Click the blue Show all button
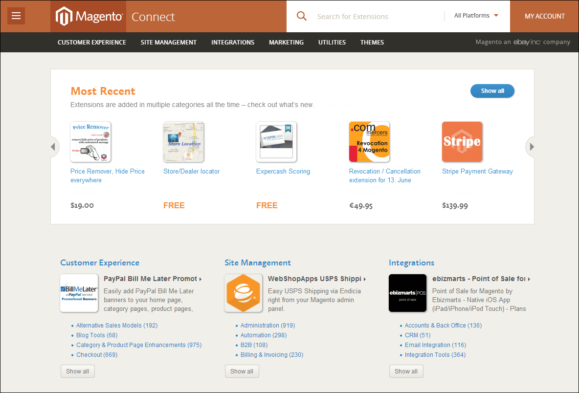This screenshot has width=579, height=393. (x=492, y=91)
